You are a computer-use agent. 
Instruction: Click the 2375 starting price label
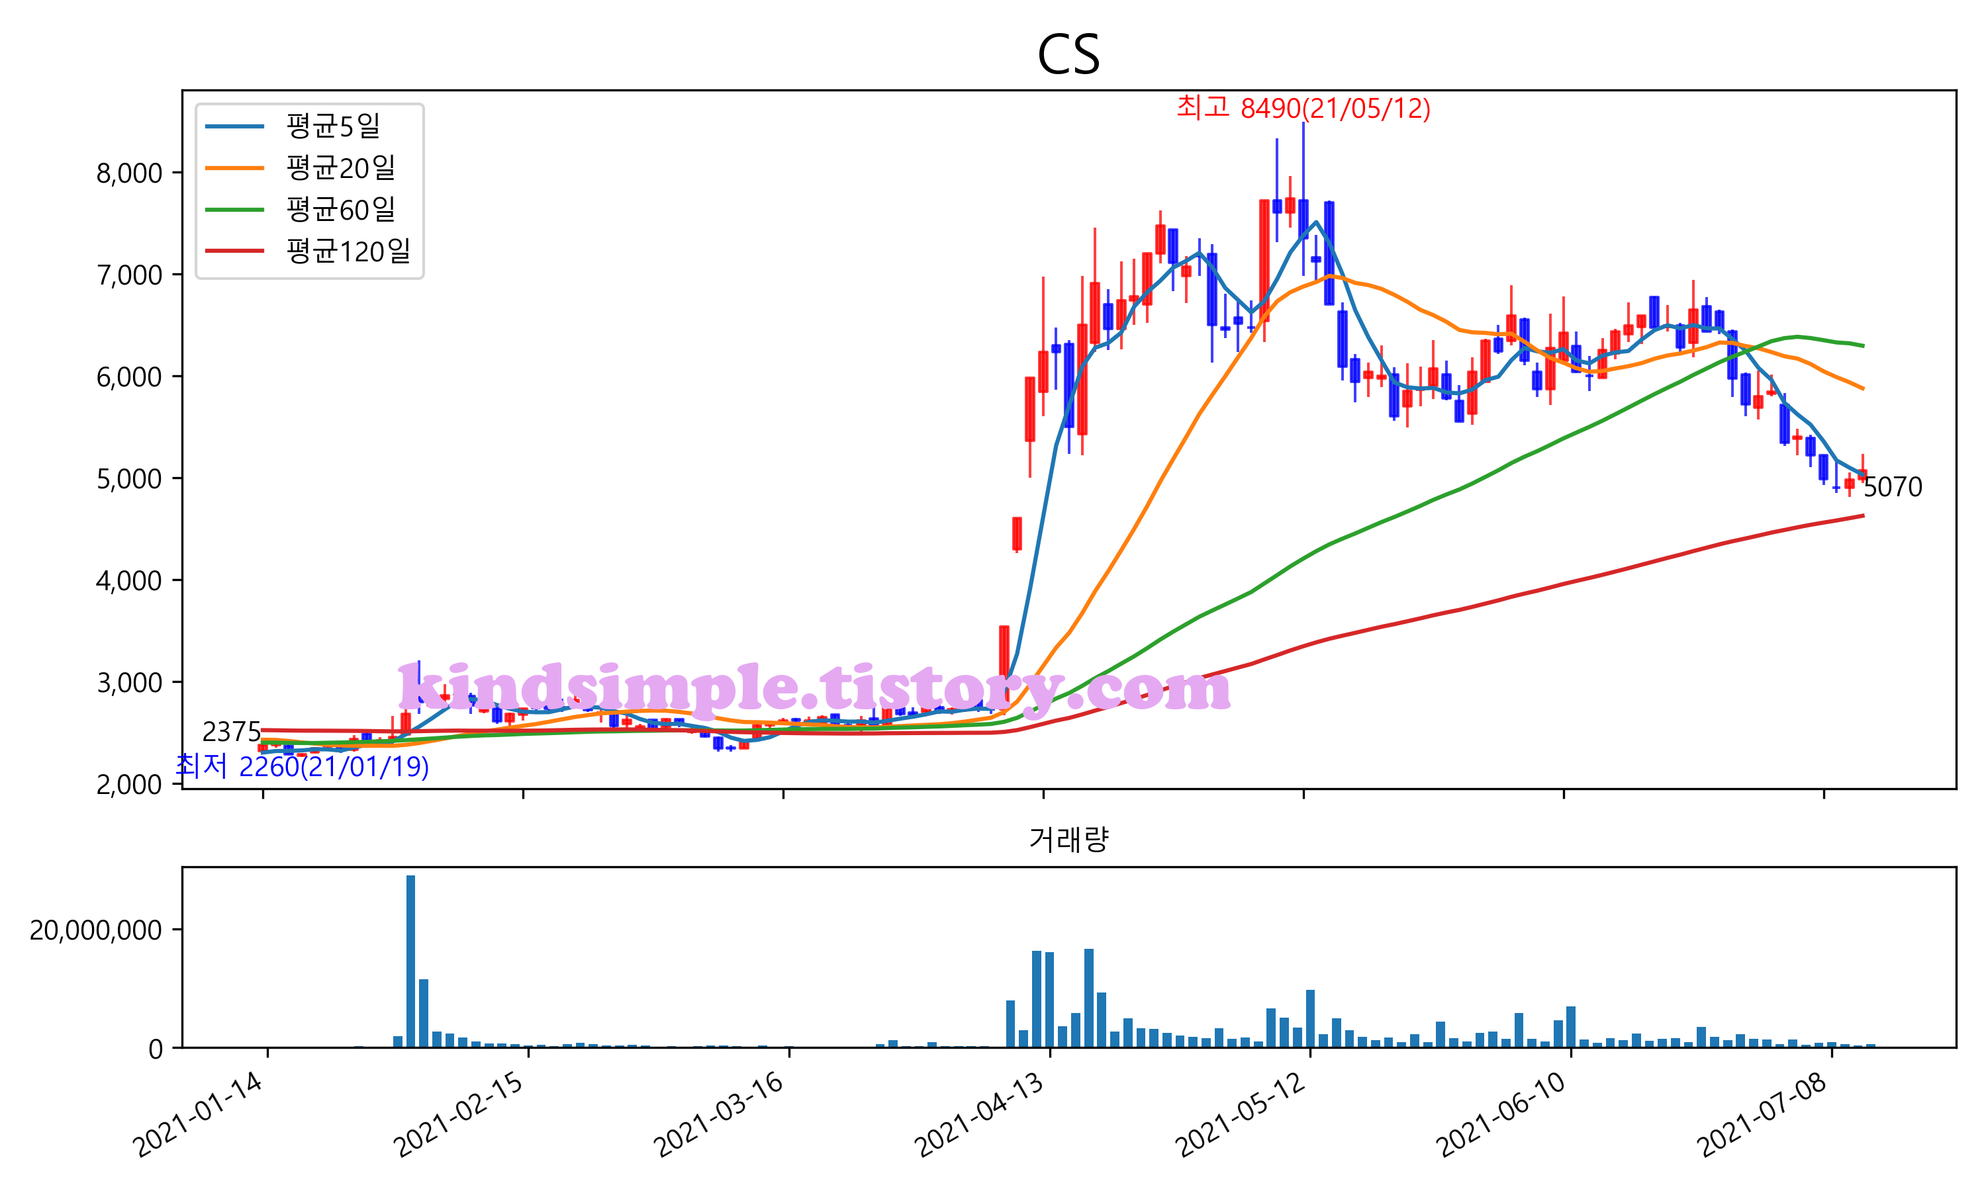tap(231, 732)
